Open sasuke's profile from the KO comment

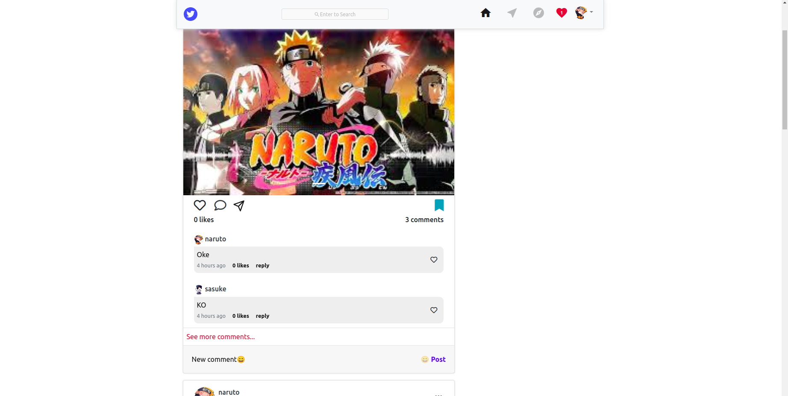pyautogui.click(x=215, y=289)
